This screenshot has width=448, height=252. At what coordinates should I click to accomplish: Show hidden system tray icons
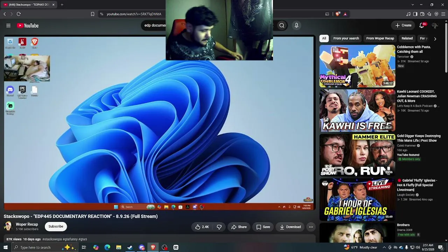pyautogui.click(x=384, y=247)
